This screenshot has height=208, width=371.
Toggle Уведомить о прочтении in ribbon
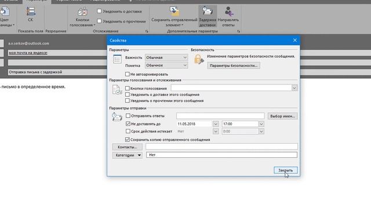coord(99,21)
